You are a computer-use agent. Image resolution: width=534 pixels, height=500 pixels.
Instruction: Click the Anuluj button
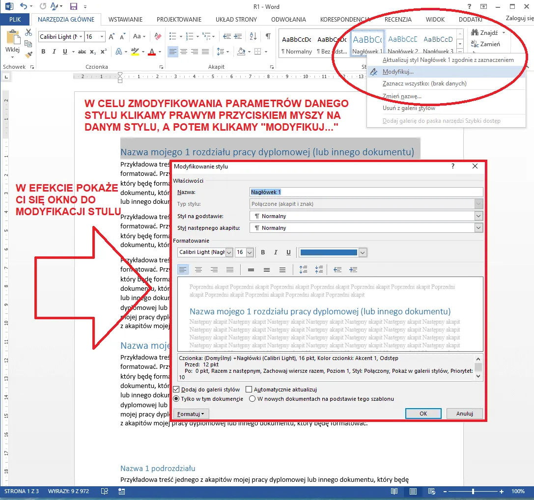(x=464, y=414)
